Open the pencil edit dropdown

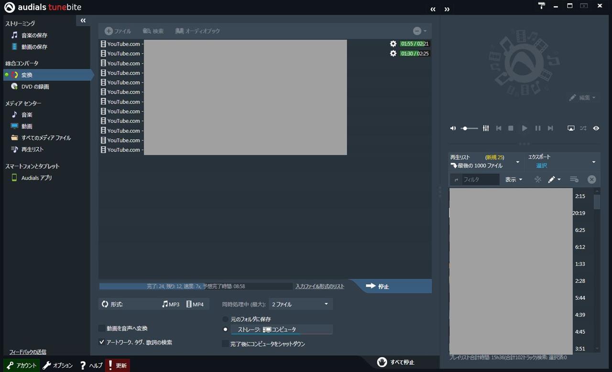pyautogui.click(x=554, y=180)
